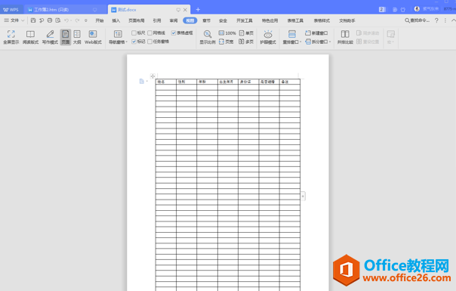Screen dimensions: 456x291
Task: Click the 备注 header cell in table
Action: coord(290,82)
